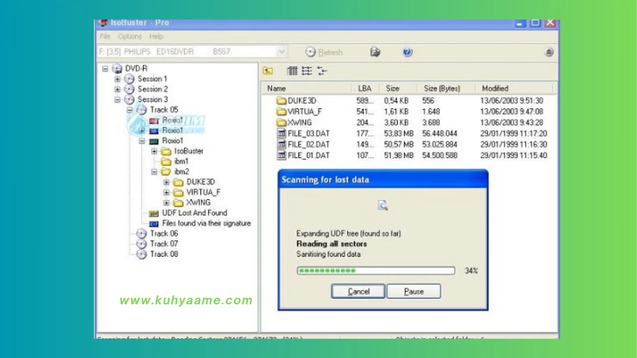Select Session 1 in the tree
Viewport: 637px width, 358px height.
[x=152, y=79]
